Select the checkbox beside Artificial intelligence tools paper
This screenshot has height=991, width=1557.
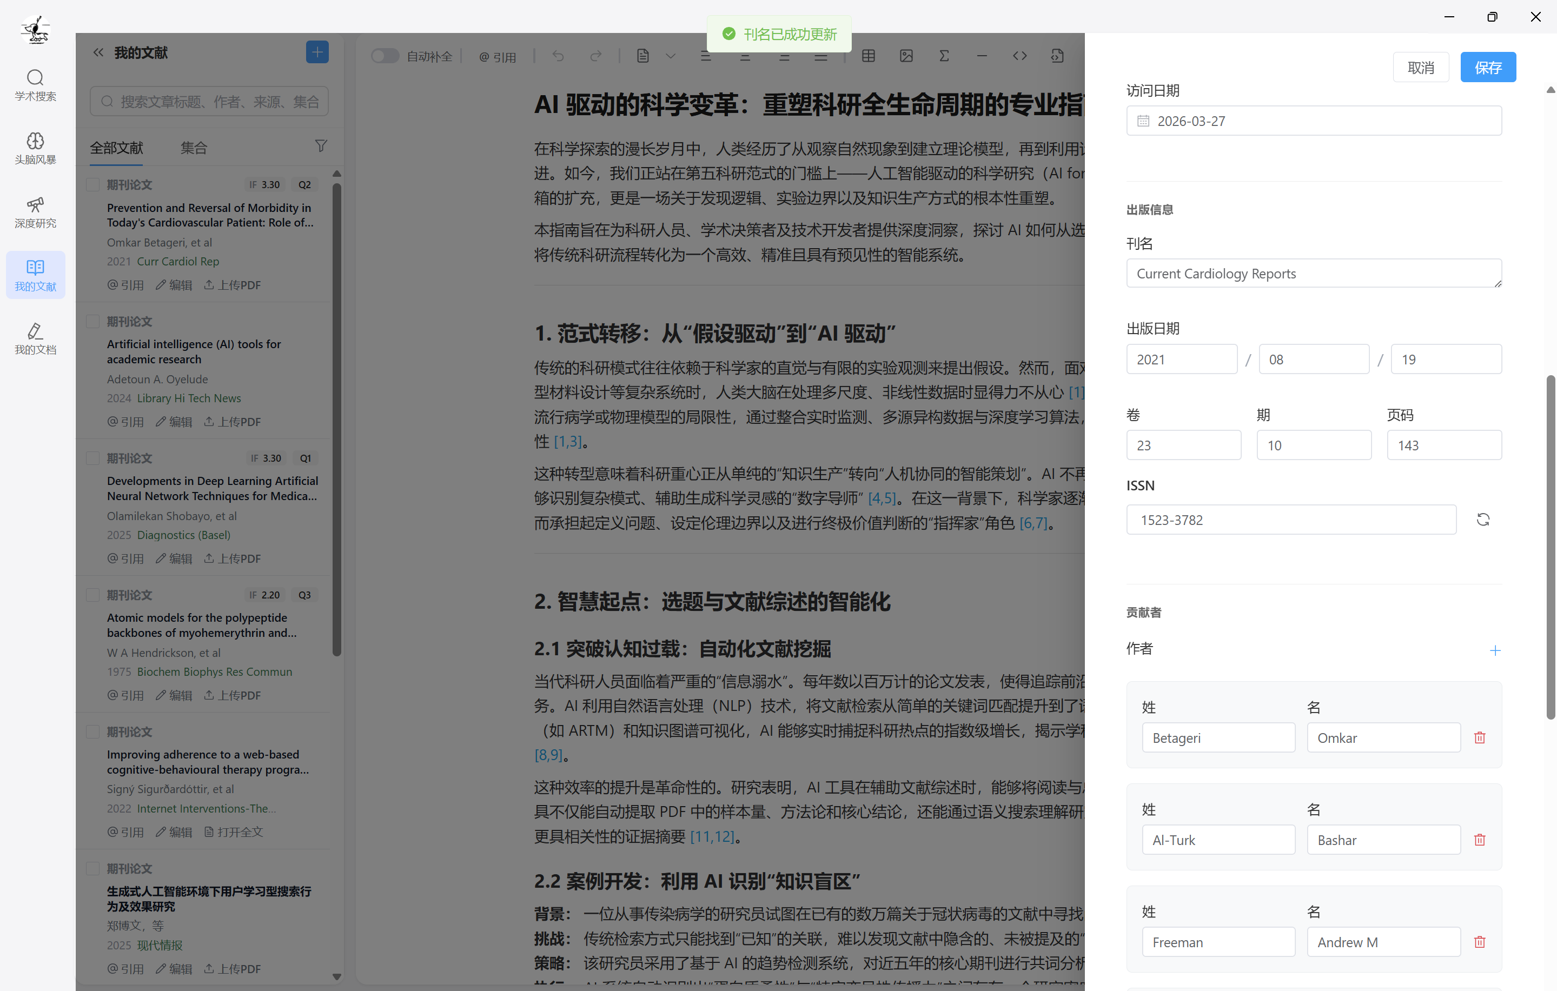[x=92, y=321]
